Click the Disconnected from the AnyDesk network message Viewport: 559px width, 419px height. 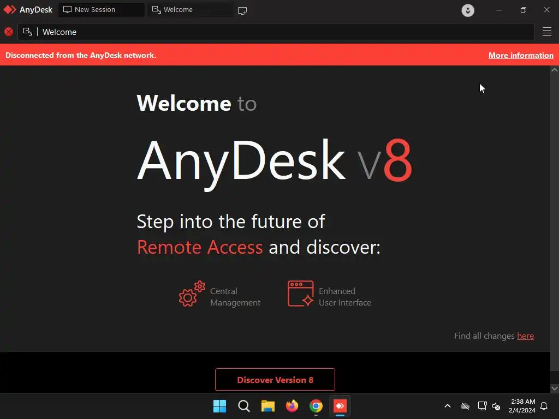81,55
